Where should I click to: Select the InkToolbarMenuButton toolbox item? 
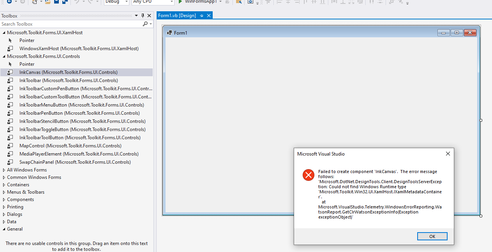point(76,105)
